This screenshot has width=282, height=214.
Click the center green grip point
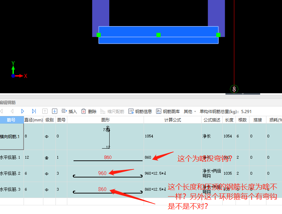click(159, 35)
